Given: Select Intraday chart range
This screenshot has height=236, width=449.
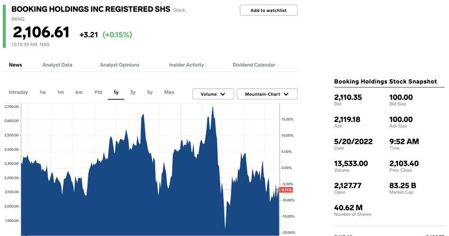Looking at the screenshot, I should pos(19,92).
